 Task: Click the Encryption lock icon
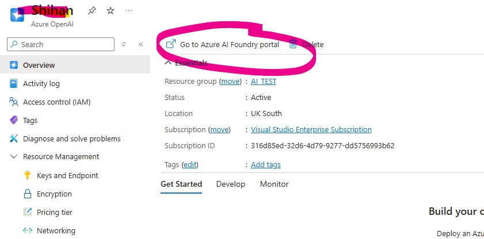coord(27,194)
